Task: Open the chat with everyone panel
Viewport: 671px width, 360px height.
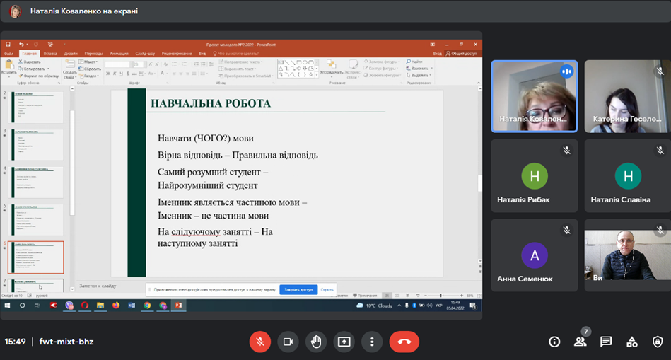Action: (606, 342)
